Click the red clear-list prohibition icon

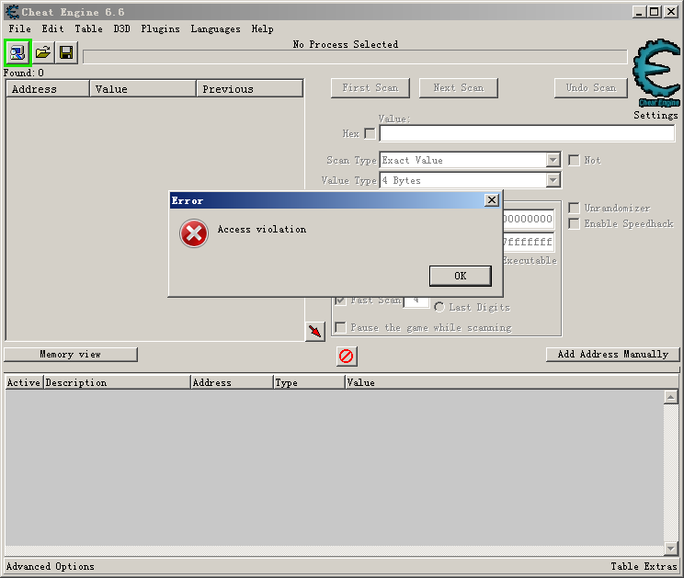[347, 357]
